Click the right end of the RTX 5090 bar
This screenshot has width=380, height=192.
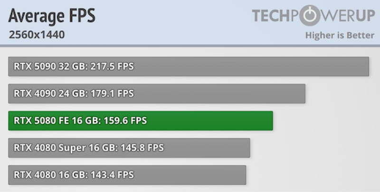pos(367,66)
